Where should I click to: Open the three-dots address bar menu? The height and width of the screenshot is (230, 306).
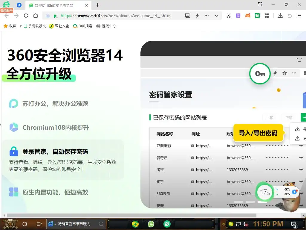206,16
